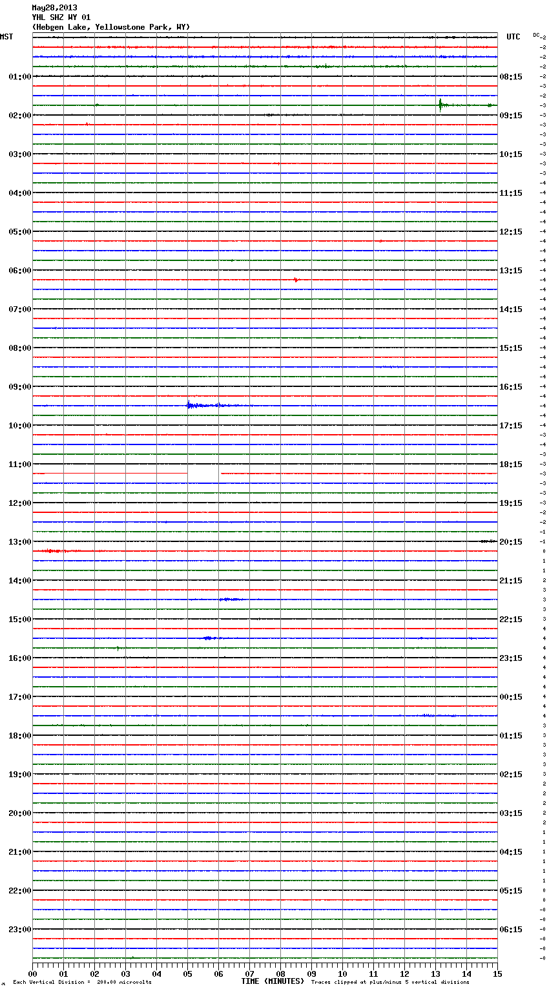This screenshot has height=991, width=549.
Task: Select the 16:00 MST row label
Action: pyautogui.click(x=20, y=658)
